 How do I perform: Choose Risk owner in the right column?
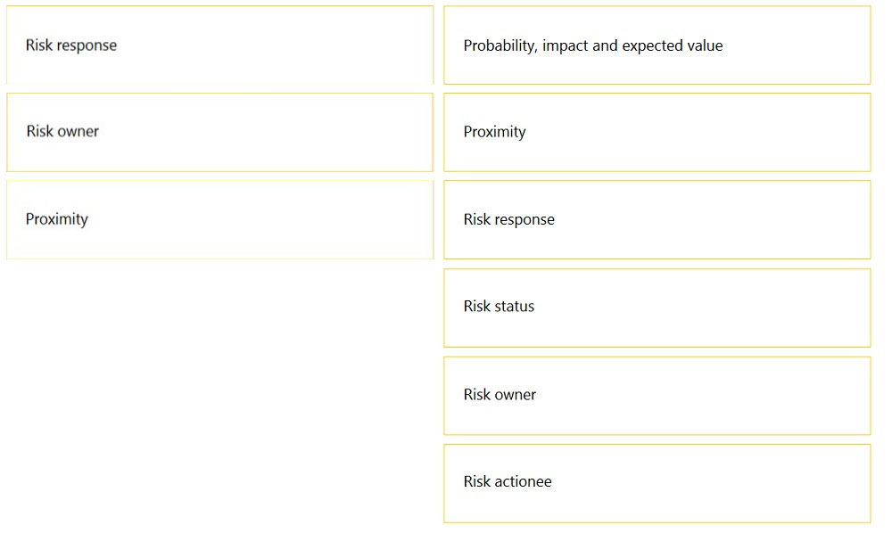657,396
